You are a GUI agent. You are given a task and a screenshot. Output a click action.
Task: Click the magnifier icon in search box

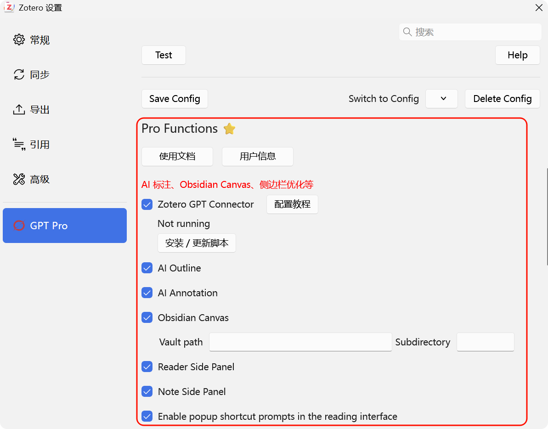click(407, 32)
